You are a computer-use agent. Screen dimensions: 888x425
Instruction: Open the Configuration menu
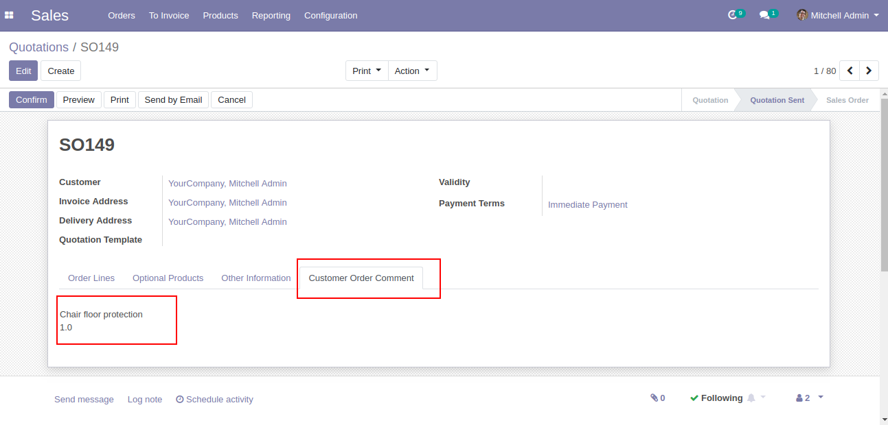click(x=331, y=15)
